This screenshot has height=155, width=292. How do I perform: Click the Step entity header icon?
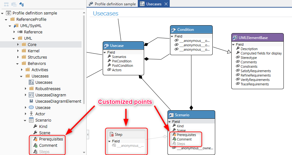112,135
